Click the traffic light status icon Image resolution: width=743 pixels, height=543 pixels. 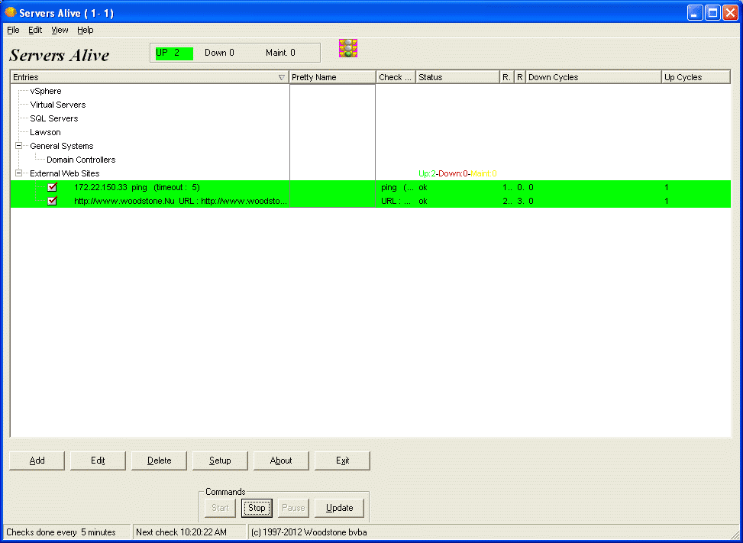(x=347, y=48)
